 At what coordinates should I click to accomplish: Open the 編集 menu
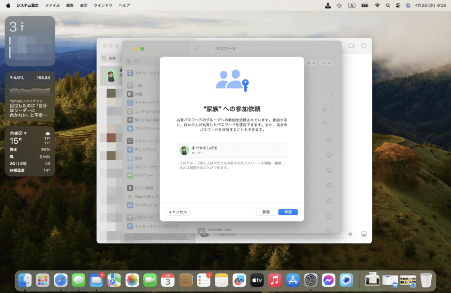click(x=70, y=5)
